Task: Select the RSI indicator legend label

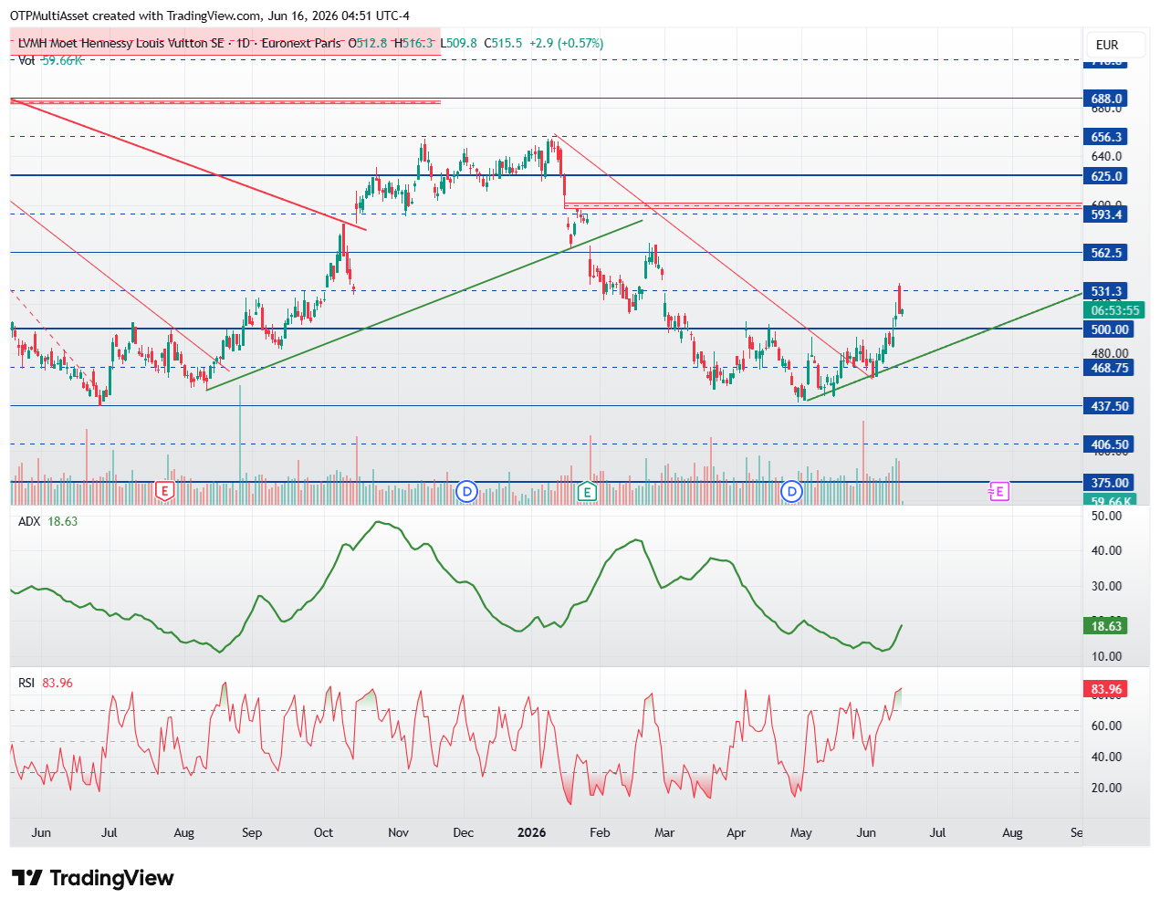Action: [x=26, y=683]
